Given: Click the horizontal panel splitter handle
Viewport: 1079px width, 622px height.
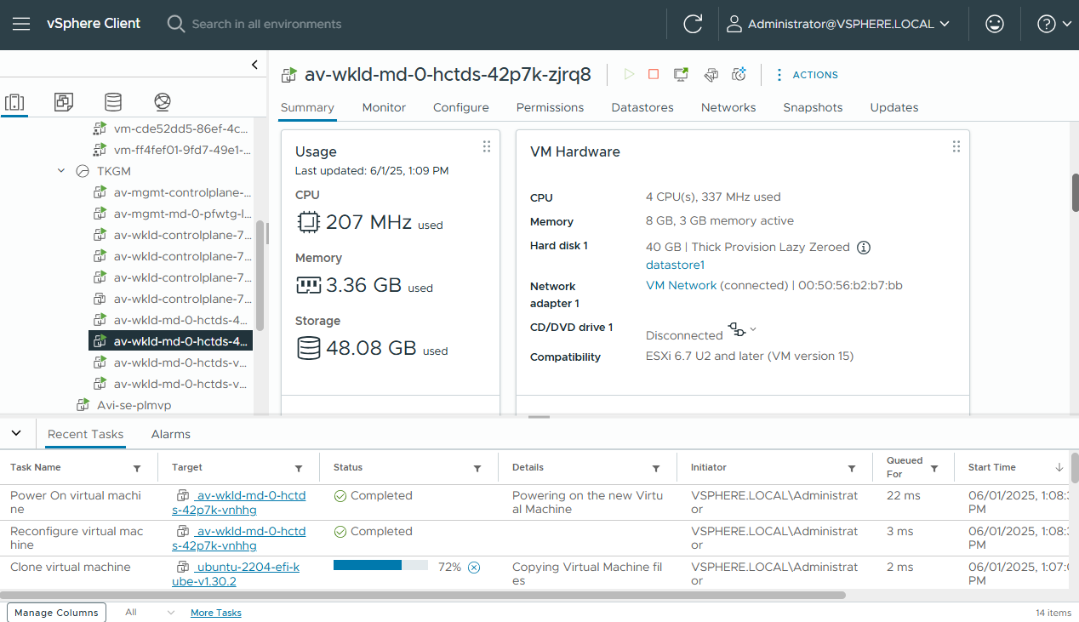Looking at the screenshot, I should 539,417.
